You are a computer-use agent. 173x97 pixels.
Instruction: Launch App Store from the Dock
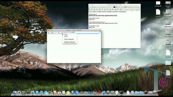37,93
